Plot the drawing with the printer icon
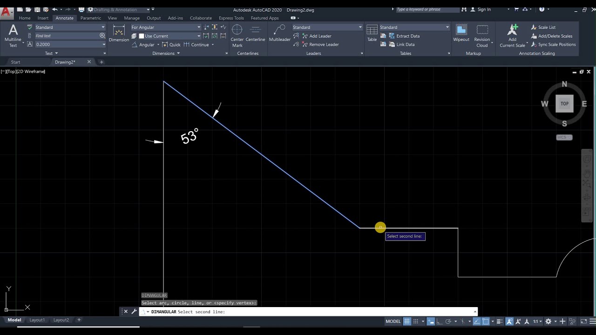 [x=81, y=9]
